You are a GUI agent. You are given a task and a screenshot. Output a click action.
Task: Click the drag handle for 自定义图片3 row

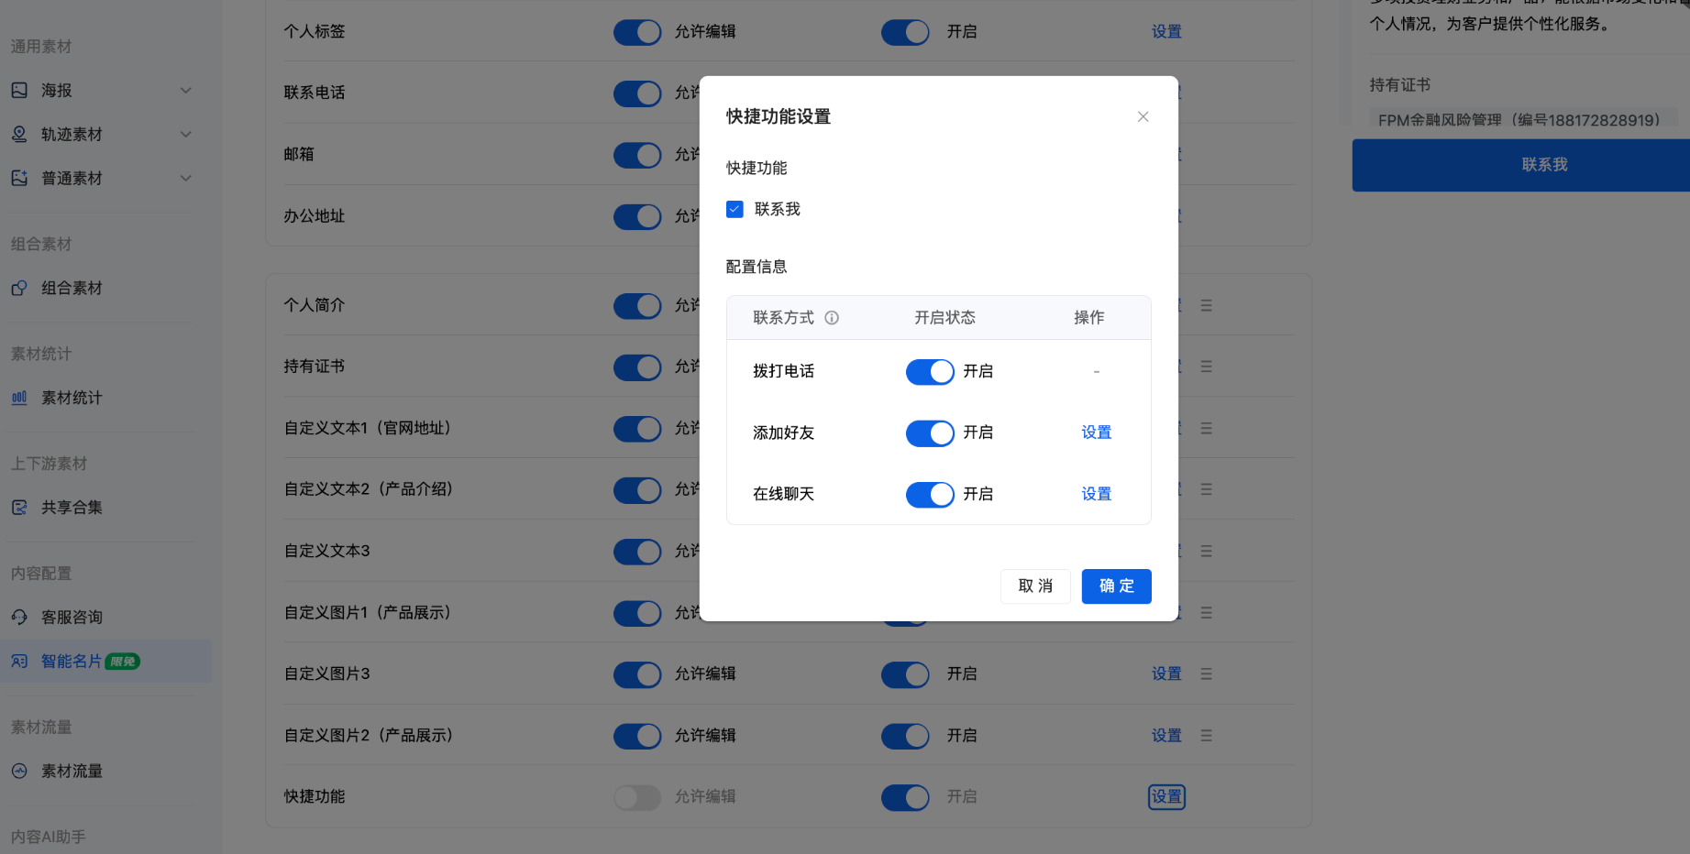coord(1207,673)
